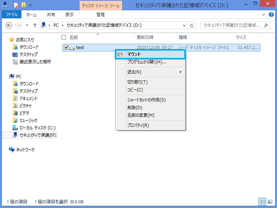
Task: Open 最近表示した場所 in favorites
Action: click(35, 62)
